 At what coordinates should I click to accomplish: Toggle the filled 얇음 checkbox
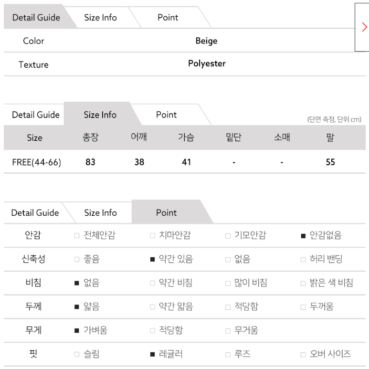coord(77,307)
